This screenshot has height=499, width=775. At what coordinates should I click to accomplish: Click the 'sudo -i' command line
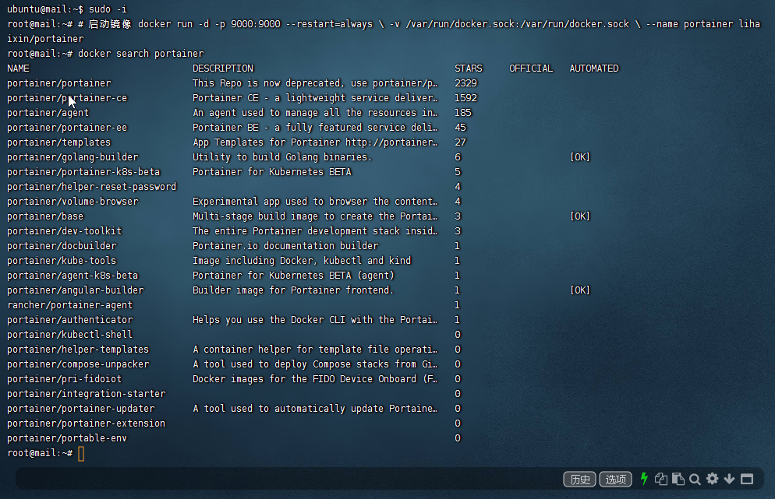(108, 9)
